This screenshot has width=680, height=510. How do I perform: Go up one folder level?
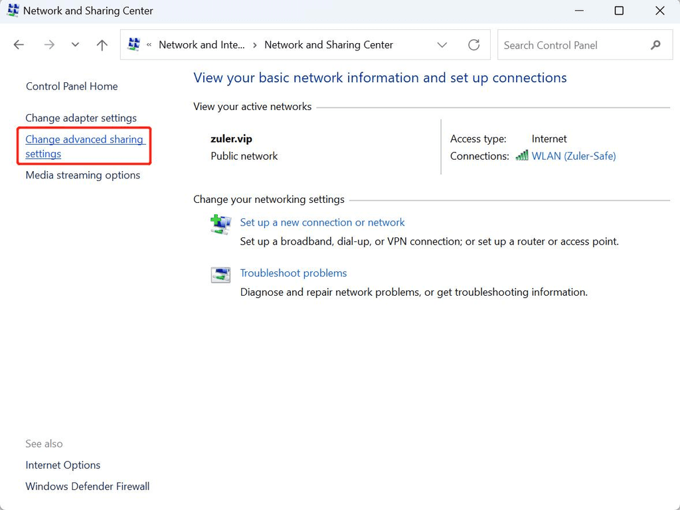point(102,44)
